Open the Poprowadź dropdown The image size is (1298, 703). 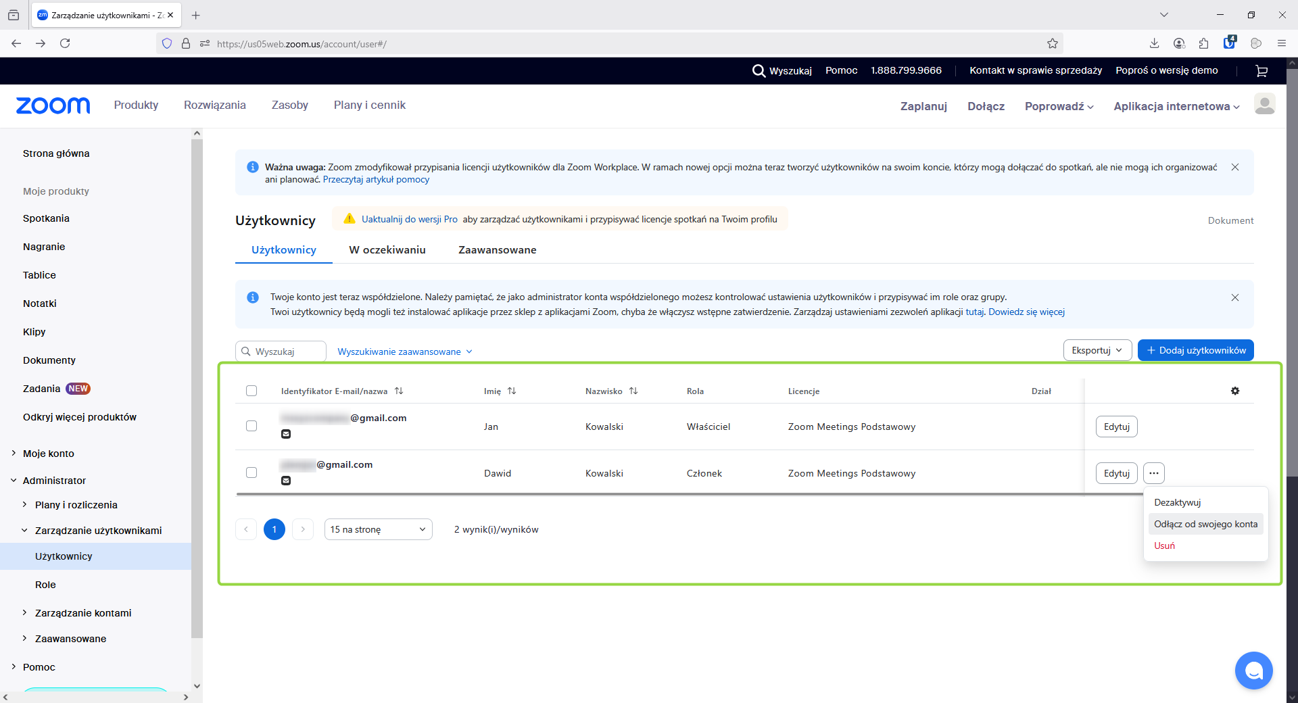(x=1059, y=106)
